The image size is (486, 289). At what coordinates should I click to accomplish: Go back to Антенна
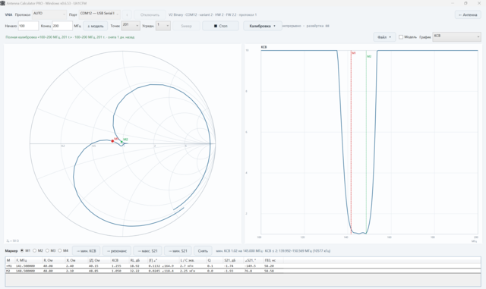(468, 14)
